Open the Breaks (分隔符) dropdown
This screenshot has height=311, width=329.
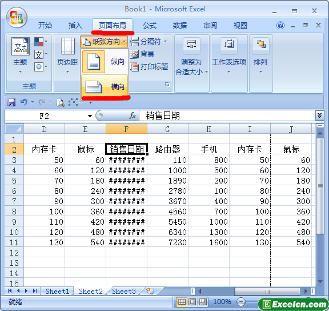149,42
